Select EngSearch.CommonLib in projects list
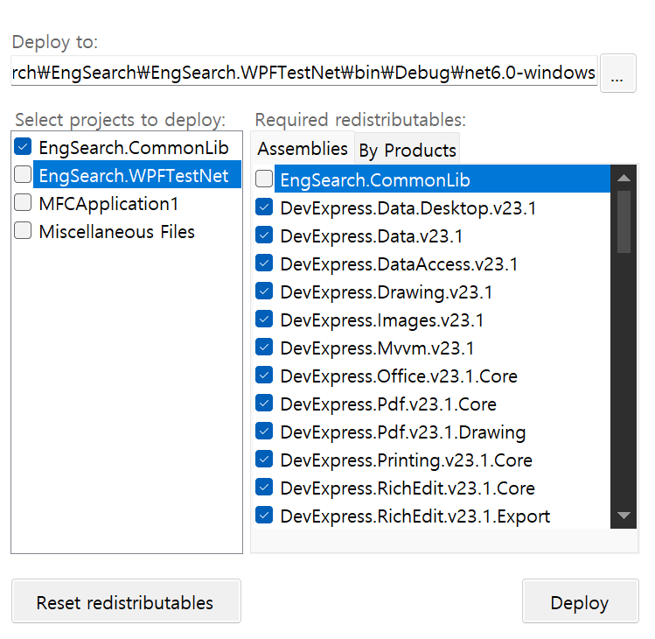 [x=134, y=148]
